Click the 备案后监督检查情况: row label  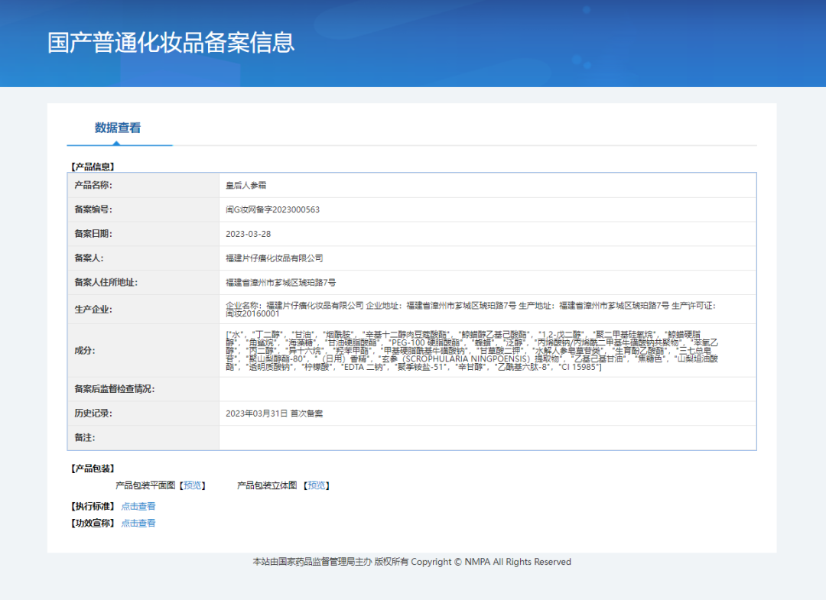[x=114, y=390]
